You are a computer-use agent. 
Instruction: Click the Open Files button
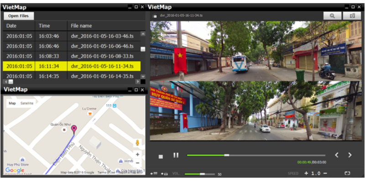point(19,16)
